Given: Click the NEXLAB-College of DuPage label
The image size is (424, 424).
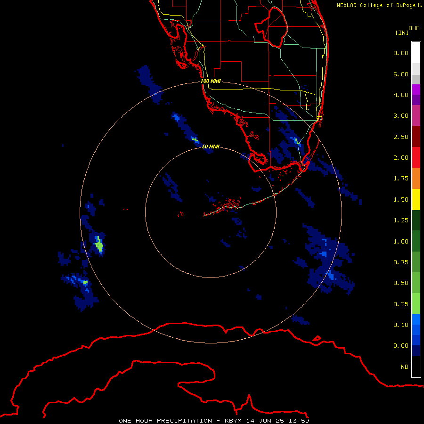Looking at the screenshot, I should tap(377, 5).
